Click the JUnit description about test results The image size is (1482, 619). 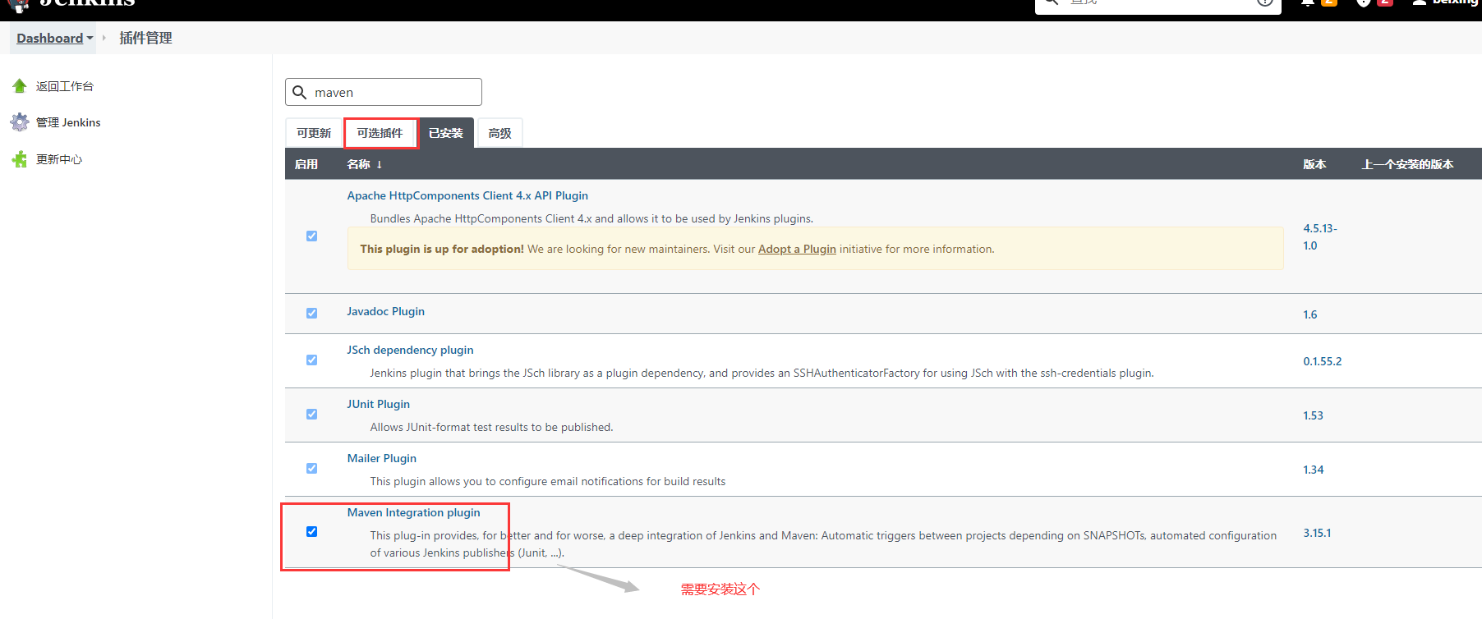coord(491,427)
